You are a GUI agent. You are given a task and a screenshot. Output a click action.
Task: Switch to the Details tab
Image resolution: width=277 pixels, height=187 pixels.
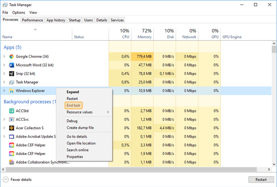(x=102, y=20)
